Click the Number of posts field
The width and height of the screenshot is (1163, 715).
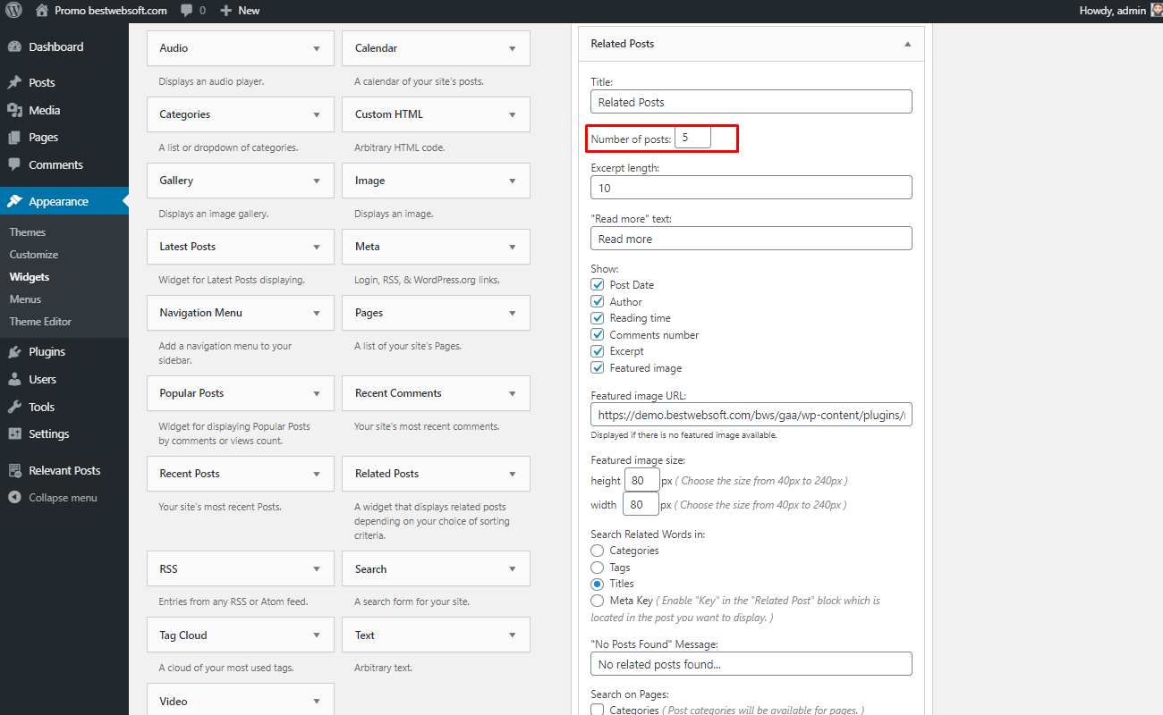692,138
